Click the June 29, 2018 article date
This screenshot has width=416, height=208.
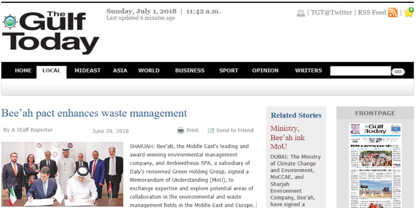point(110,131)
